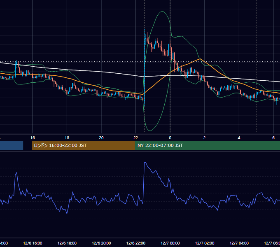
Task: Click the 12/6 18:00 date label
Action: [x=67, y=243]
